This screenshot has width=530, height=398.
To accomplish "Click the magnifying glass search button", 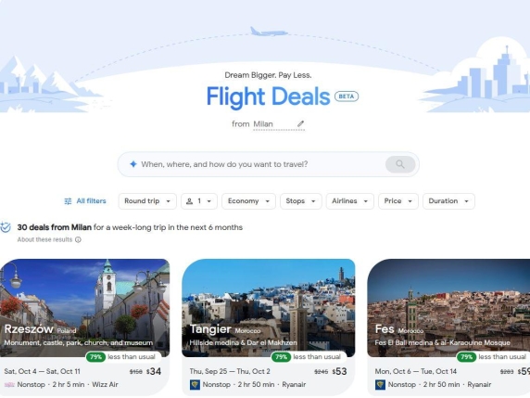I will coord(400,164).
